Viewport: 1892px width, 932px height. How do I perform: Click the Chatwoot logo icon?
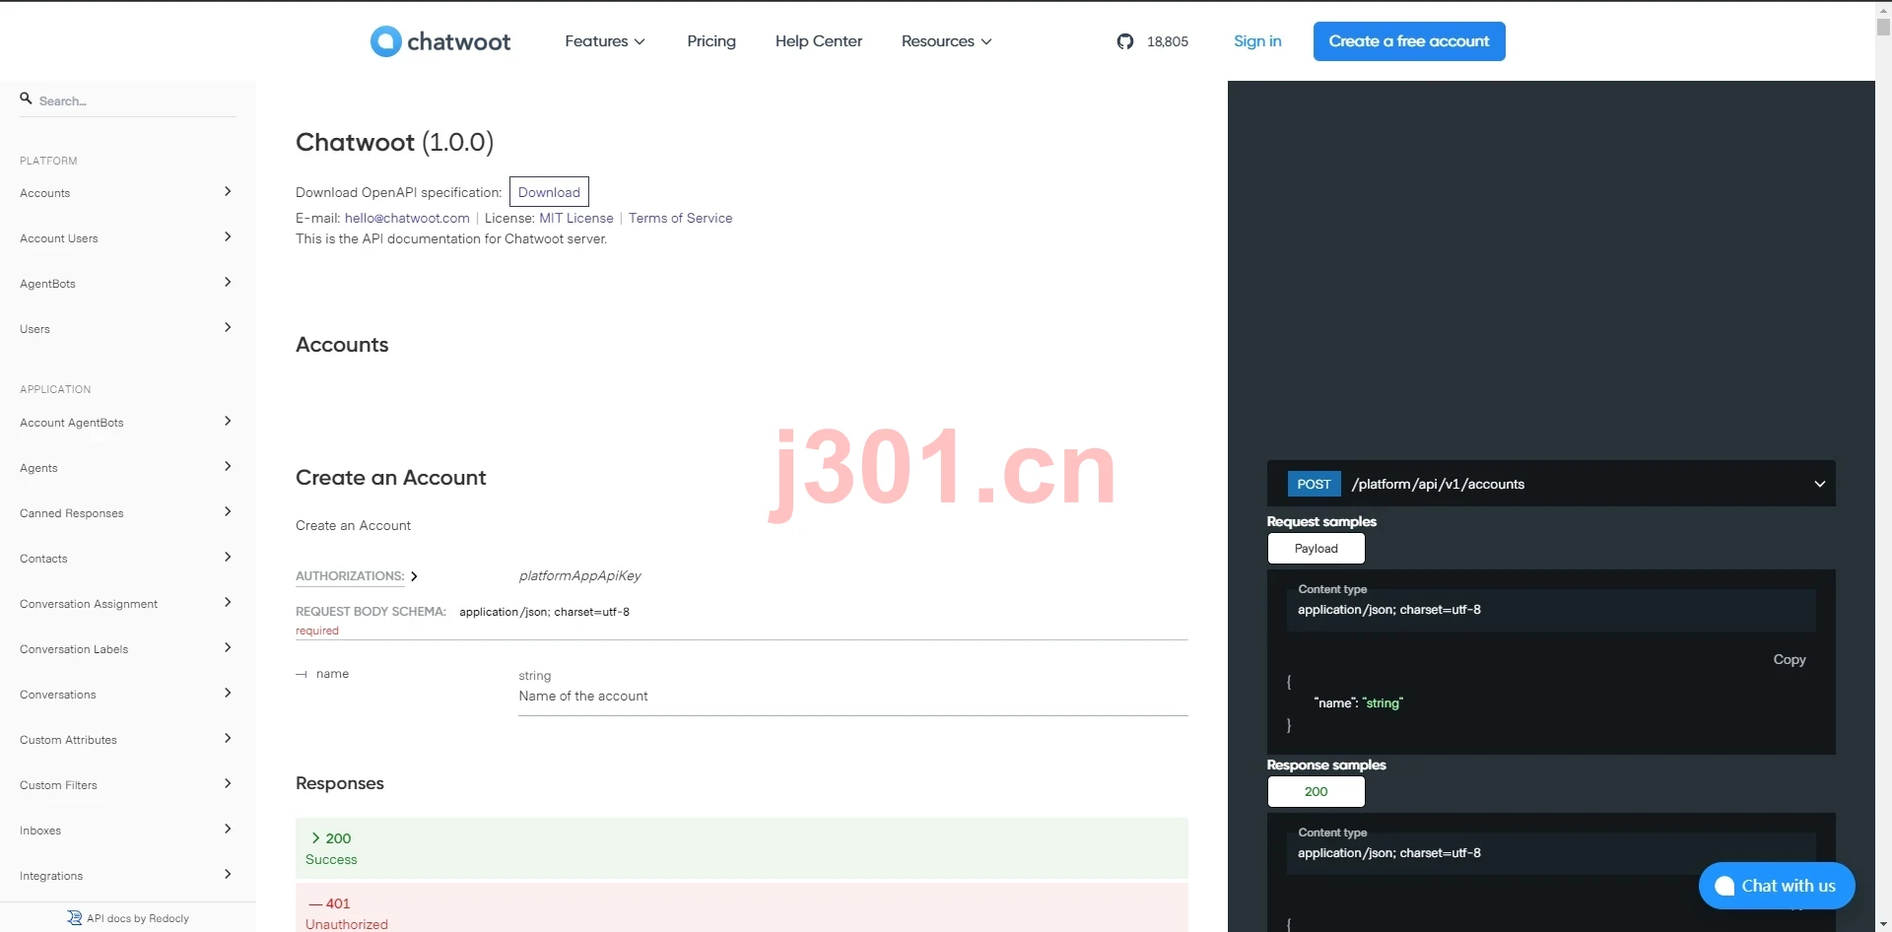pos(385,41)
